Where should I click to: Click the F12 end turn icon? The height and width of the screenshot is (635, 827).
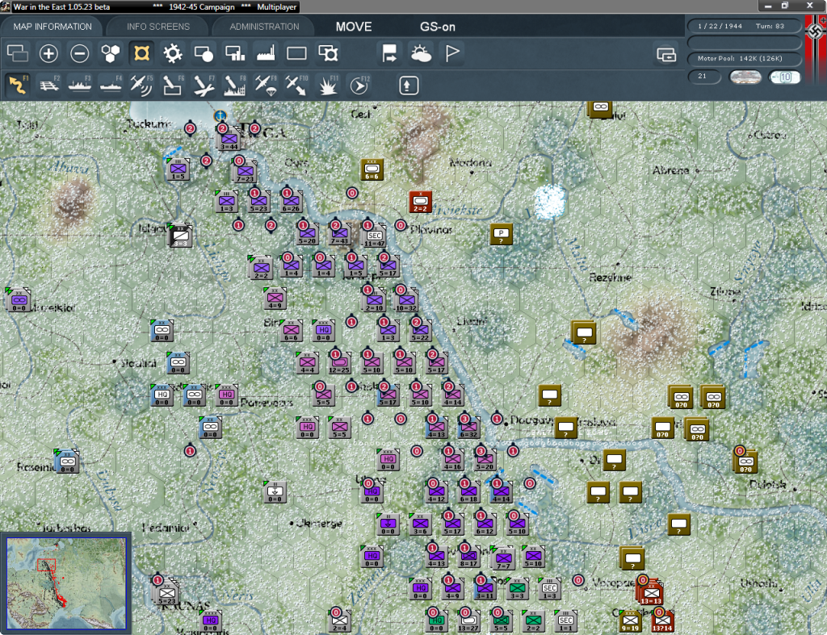[359, 86]
